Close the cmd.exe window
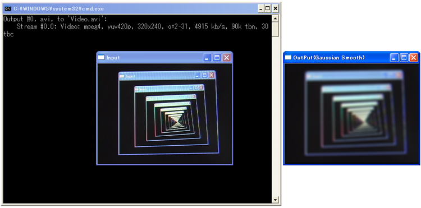 point(275,8)
